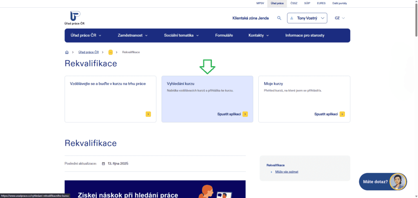Click the Moje kurzy card title

[273, 84]
